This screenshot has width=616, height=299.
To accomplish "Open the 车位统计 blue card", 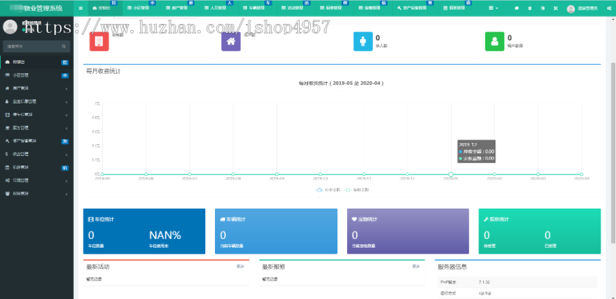I will [x=144, y=231].
